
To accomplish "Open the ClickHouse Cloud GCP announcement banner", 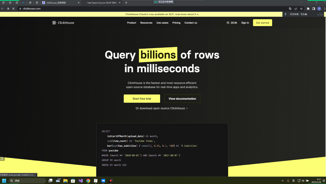I will pos(162,14).
